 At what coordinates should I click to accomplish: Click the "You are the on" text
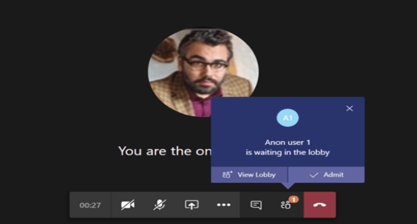click(x=164, y=151)
